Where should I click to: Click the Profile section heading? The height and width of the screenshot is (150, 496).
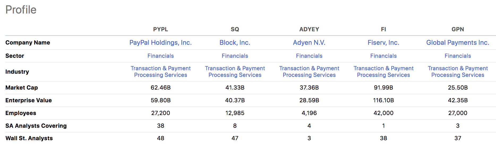pos(21,10)
